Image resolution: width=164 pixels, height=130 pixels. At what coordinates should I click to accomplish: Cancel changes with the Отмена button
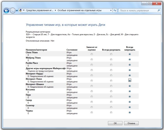pos(131,123)
